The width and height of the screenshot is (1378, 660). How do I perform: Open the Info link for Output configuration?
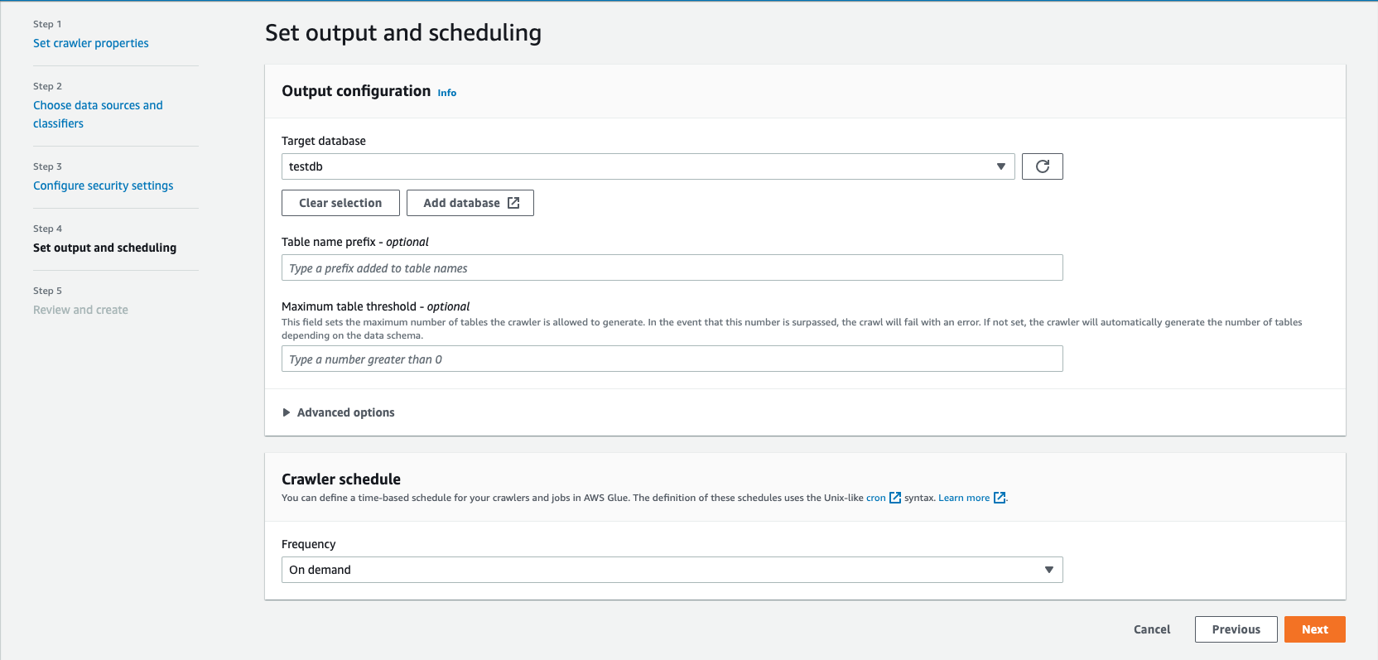pos(447,93)
